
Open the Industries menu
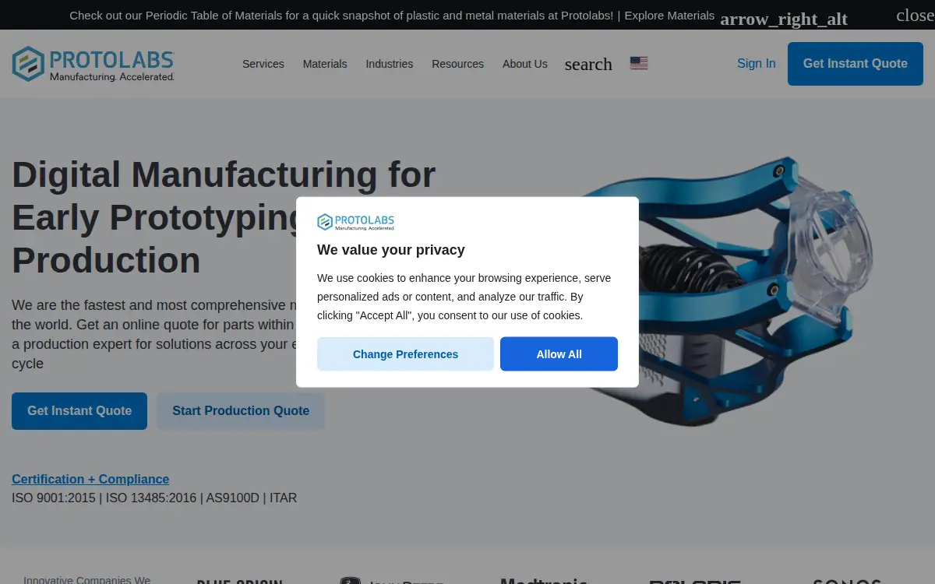[390, 64]
